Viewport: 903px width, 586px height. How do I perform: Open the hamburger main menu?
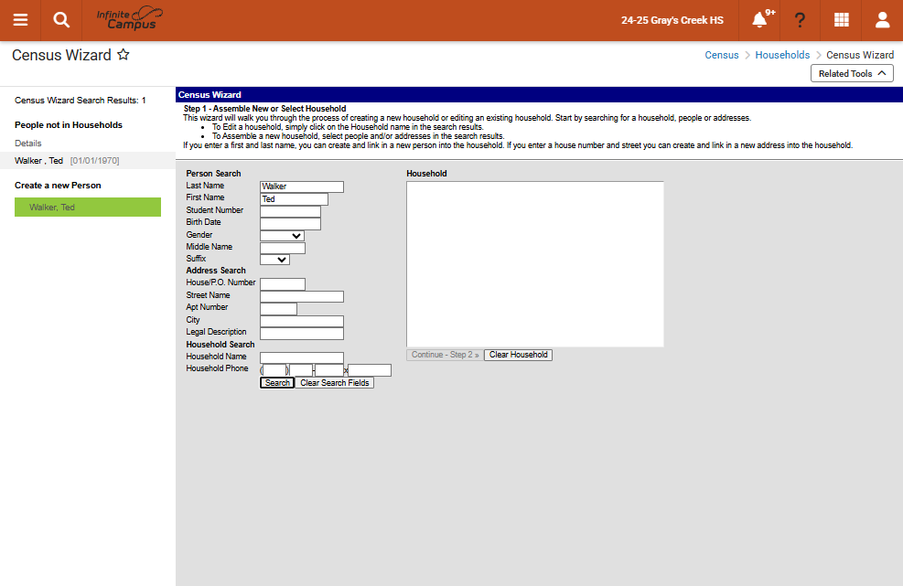pyautogui.click(x=20, y=20)
